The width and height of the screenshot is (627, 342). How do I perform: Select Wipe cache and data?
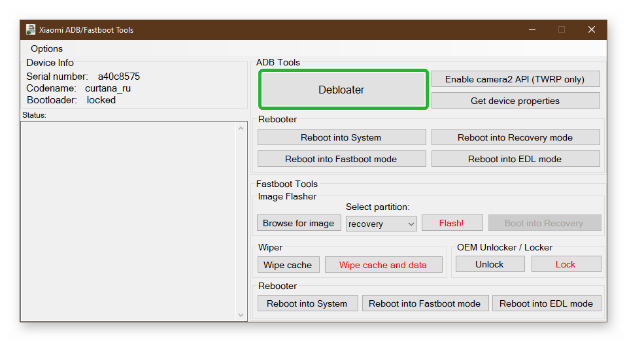[382, 265]
